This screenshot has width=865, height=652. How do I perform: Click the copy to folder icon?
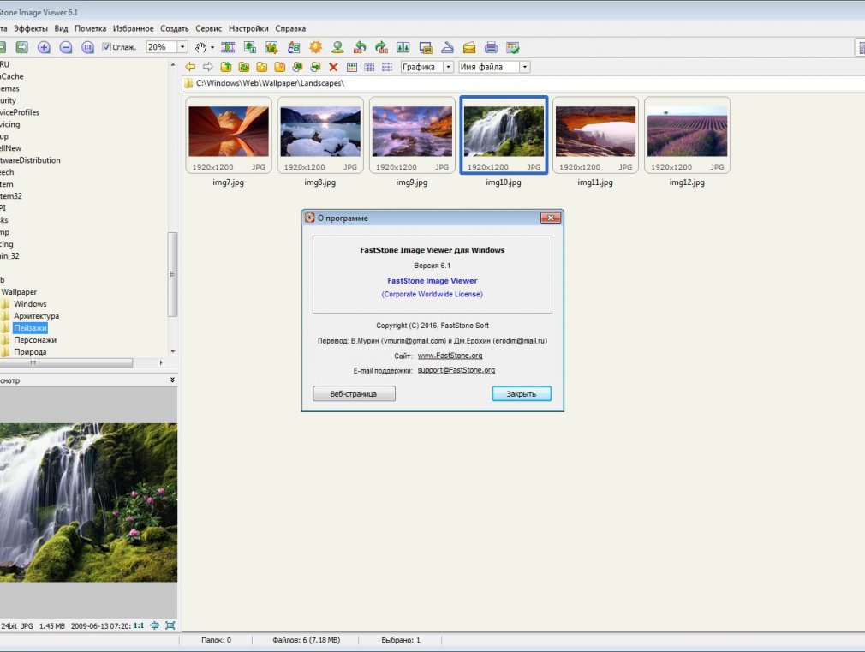click(298, 67)
